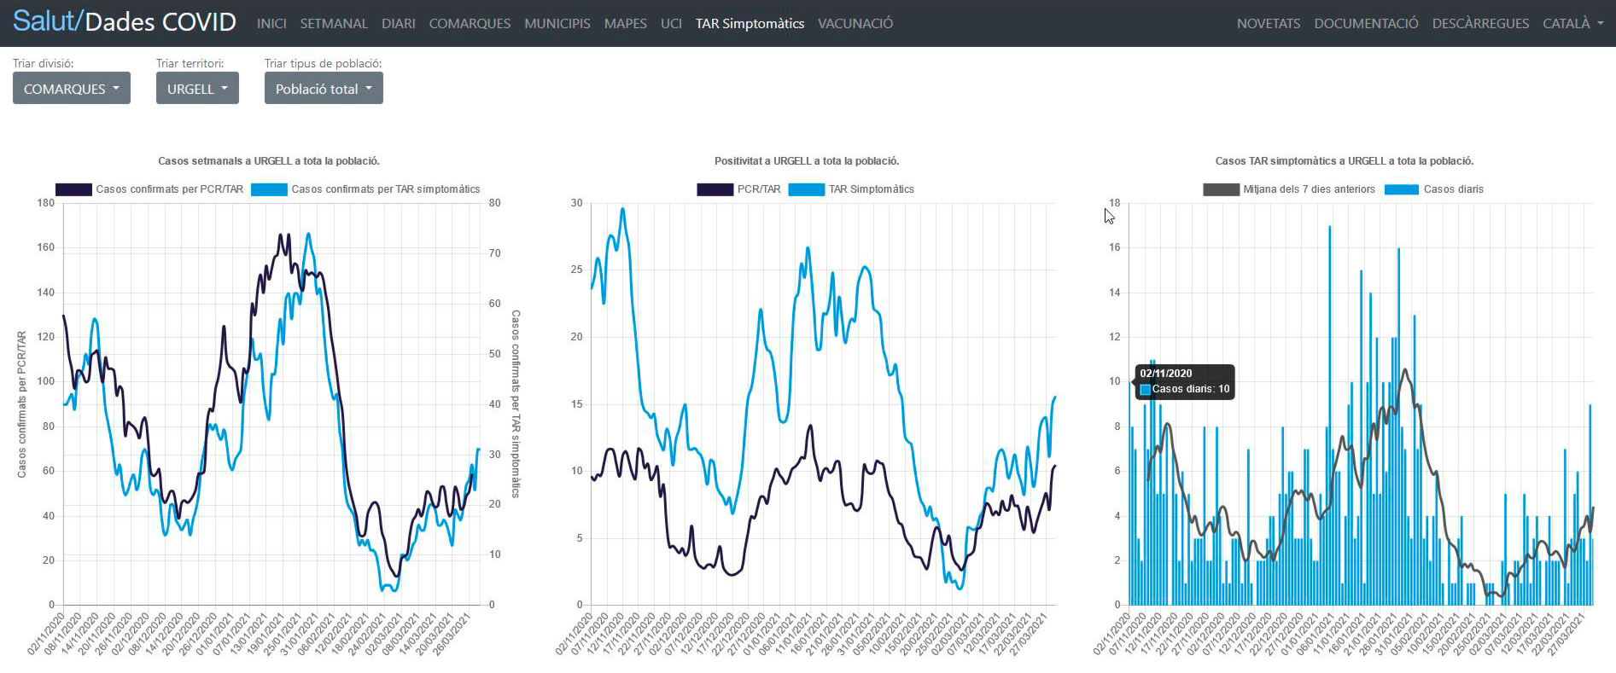Toggle the Casos diaris legend swatch
The image size is (1616, 673).
coord(1401,189)
